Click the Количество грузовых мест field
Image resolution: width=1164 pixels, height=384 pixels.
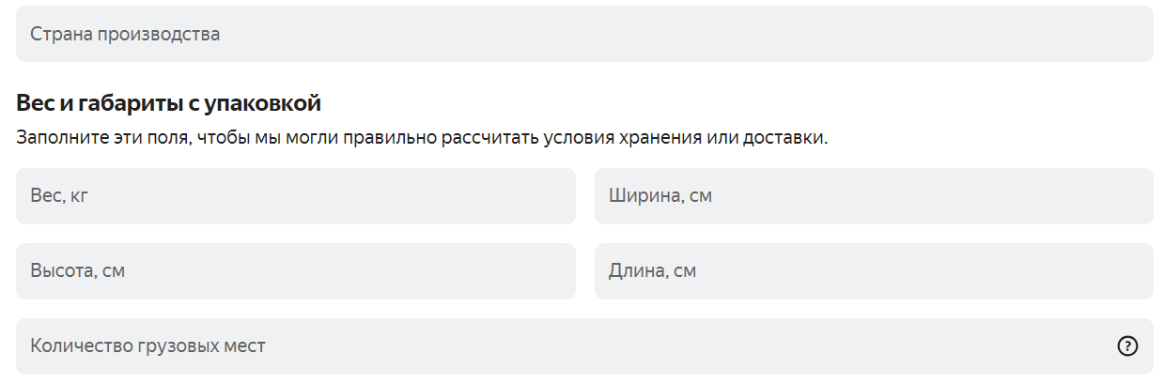564,346
